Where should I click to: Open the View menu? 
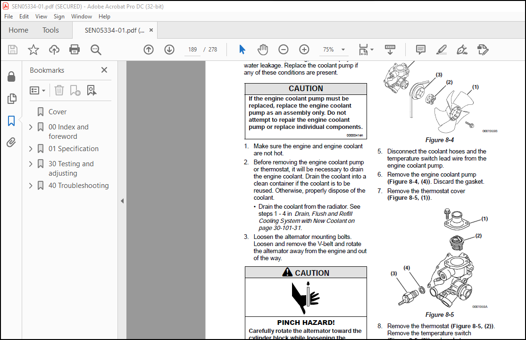[41, 17]
